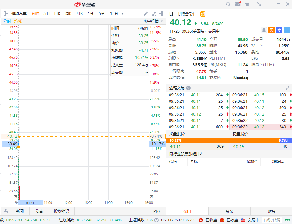Image resolution: width=292 pixels, height=224 pixels.
Task: Click the pencil drawing tool icon
Action: tap(146, 14)
